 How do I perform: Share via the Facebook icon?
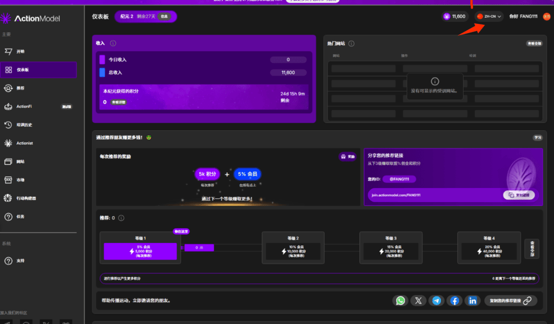tap(454, 300)
